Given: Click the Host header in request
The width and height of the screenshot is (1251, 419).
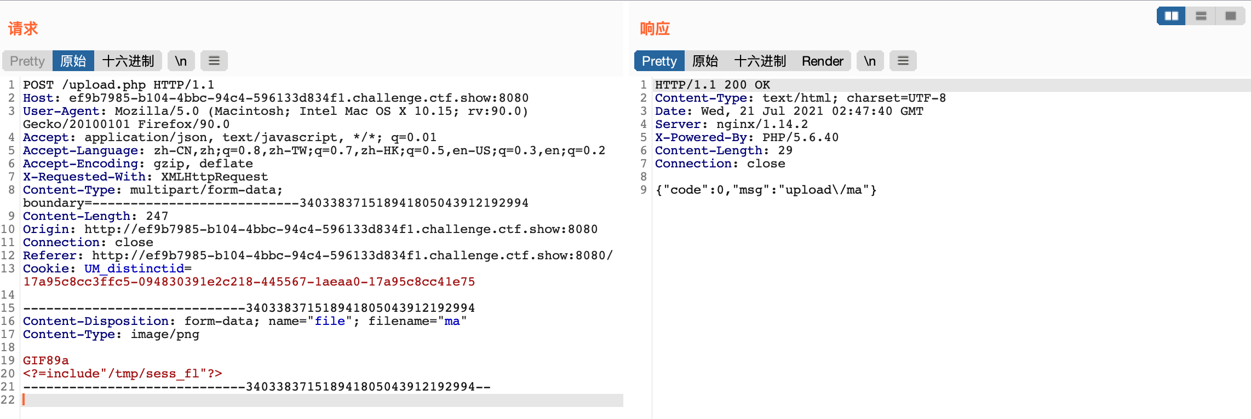Looking at the screenshot, I should (x=276, y=98).
